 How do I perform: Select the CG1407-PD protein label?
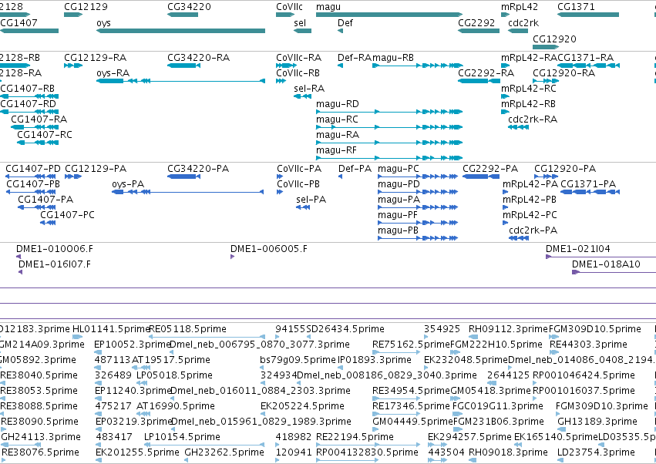tap(33, 169)
